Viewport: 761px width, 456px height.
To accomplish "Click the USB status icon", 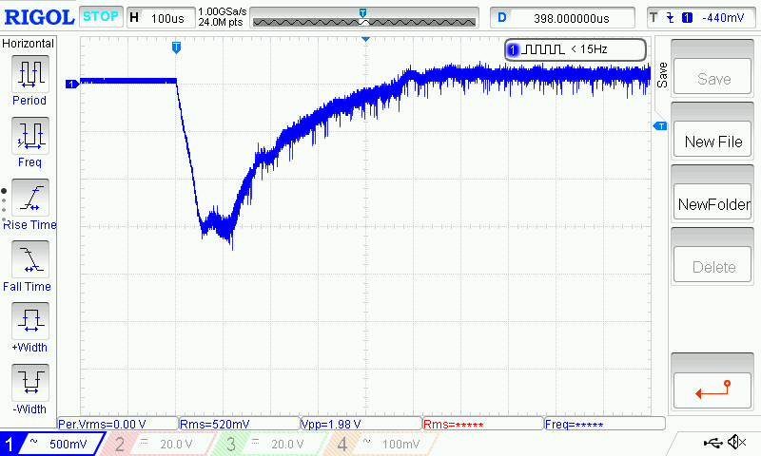I will 712,443.
